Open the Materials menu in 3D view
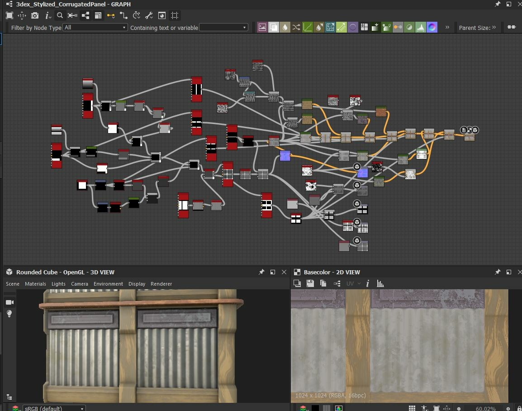522x411 pixels. [35, 284]
